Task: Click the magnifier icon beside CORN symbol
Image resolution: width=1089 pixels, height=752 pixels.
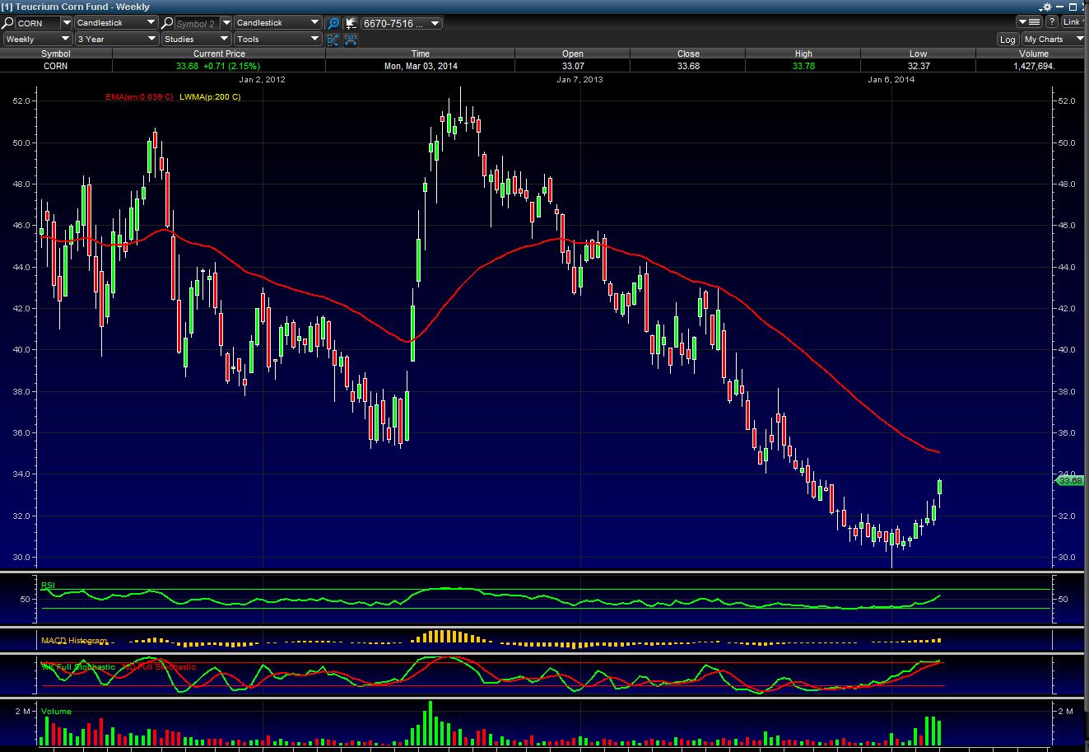Action: click(x=8, y=23)
